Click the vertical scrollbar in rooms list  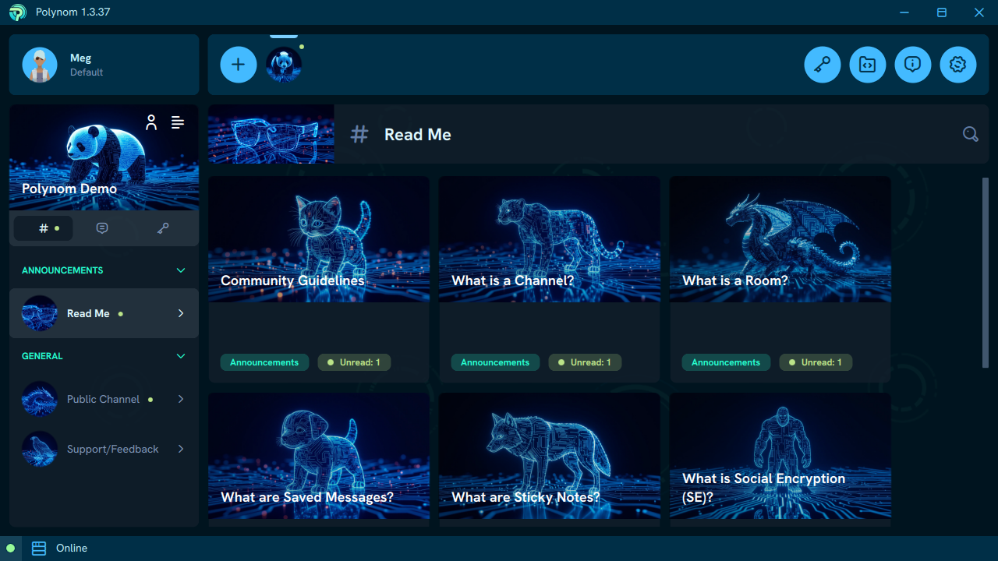pos(986,273)
